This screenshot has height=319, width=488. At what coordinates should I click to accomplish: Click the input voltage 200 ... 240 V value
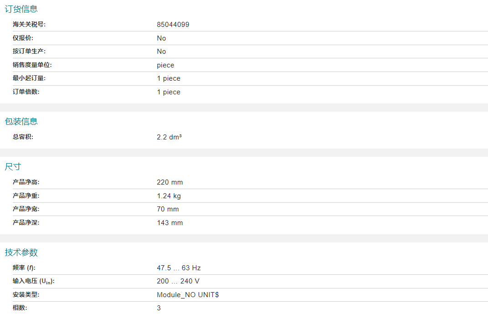coord(178,281)
